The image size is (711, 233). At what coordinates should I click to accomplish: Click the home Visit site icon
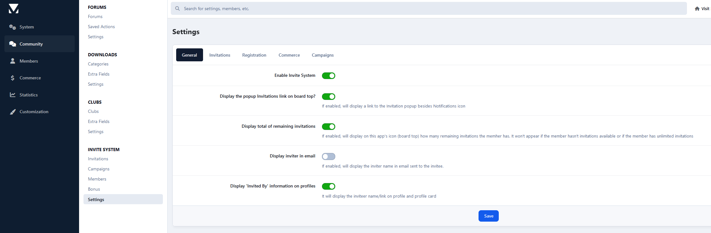(697, 9)
